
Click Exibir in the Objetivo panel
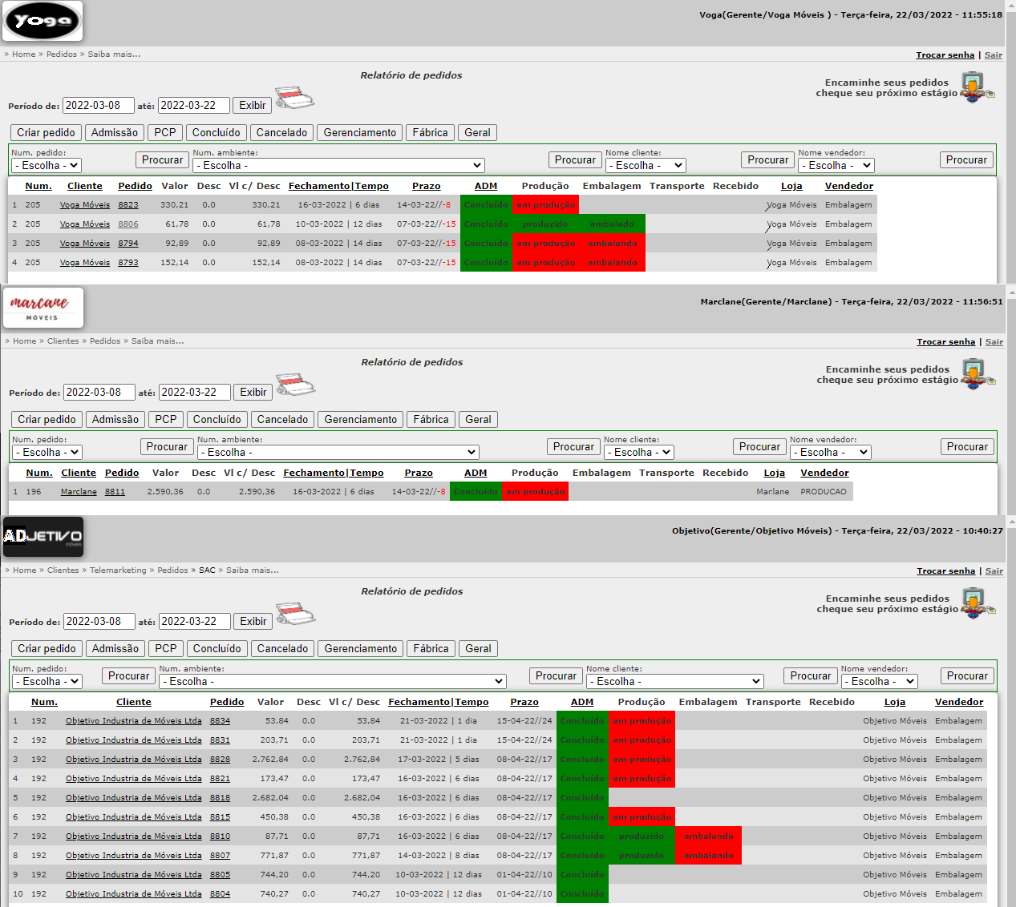pyautogui.click(x=253, y=622)
